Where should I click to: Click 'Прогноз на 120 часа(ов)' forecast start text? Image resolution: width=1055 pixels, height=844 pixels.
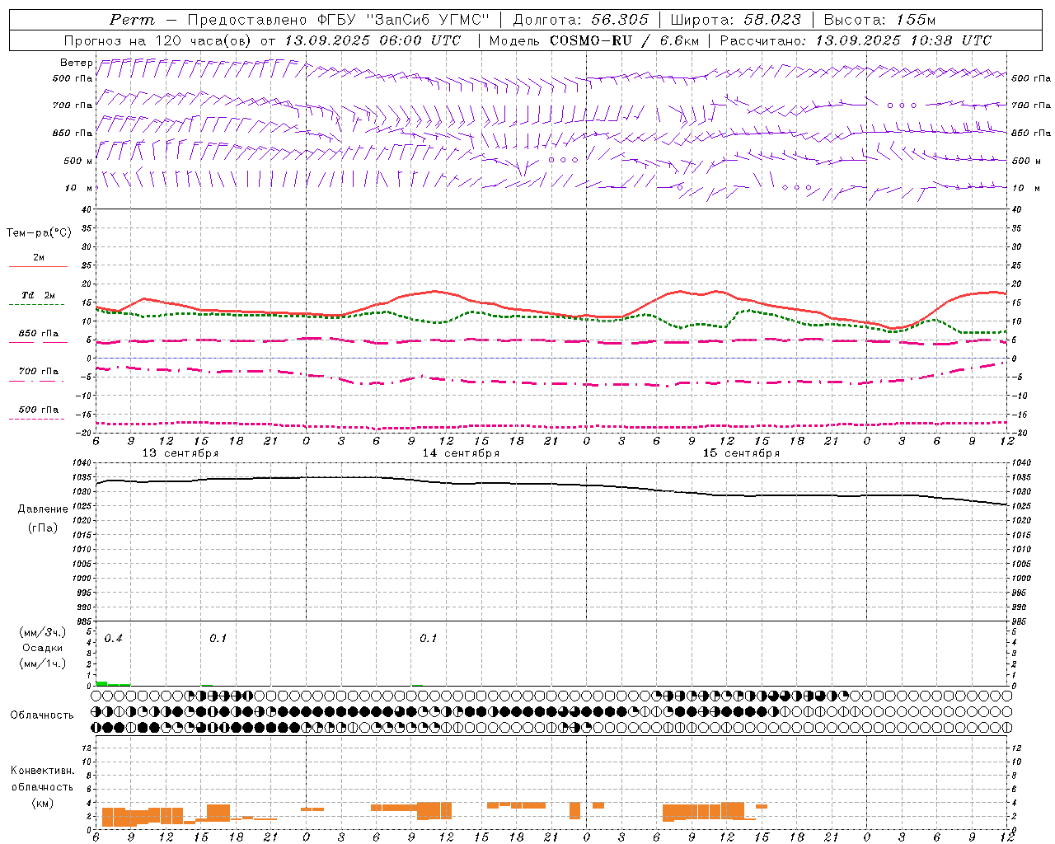pyautogui.click(x=159, y=40)
